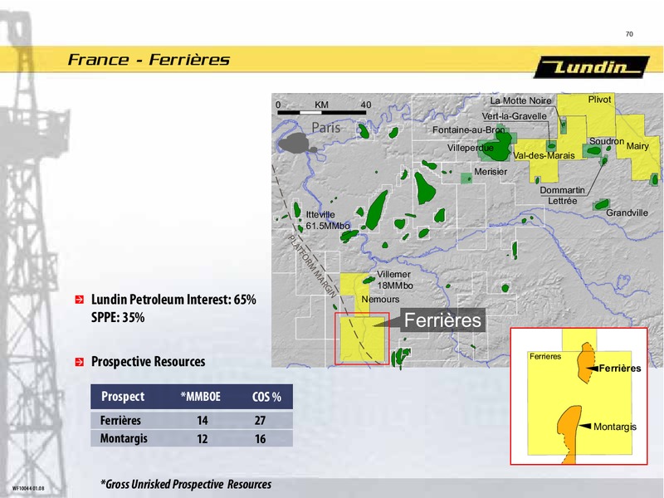The image size is (664, 498).
Task: Click the 'La Motte Noire' map label
Action: (x=521, y=100)
